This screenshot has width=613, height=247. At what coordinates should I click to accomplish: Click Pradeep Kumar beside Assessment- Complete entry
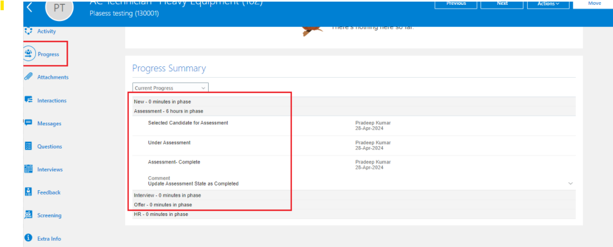pyautogui.click(x=373, y=162)
